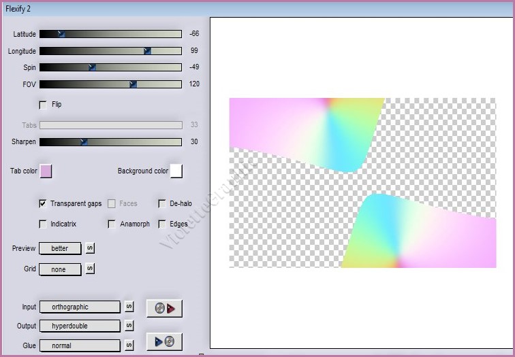Click the small S button beside Output
This screenshot has width=515, height=357.
click(x=129, y=326)
